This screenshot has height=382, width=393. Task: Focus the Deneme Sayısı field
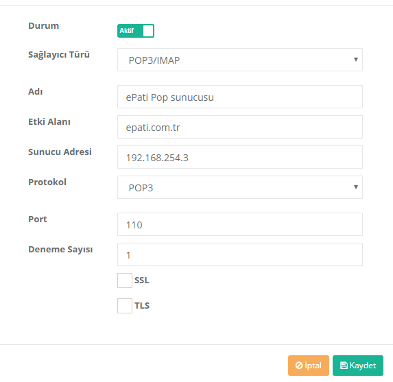240,254
